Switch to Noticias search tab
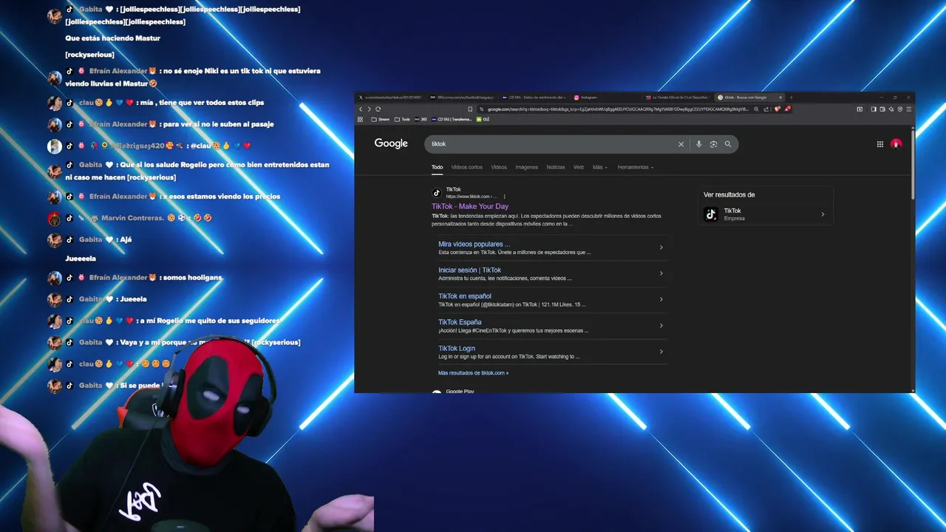 pos(555,167)
